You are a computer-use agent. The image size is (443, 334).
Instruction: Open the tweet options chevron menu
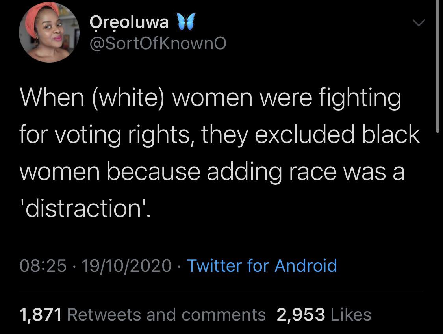(x=419, y=22)
